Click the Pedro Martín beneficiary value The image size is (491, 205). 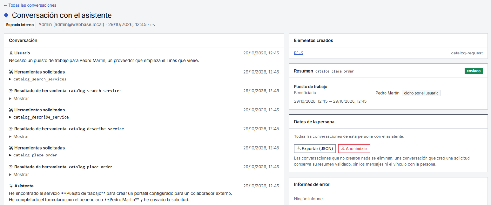[387, 93]
